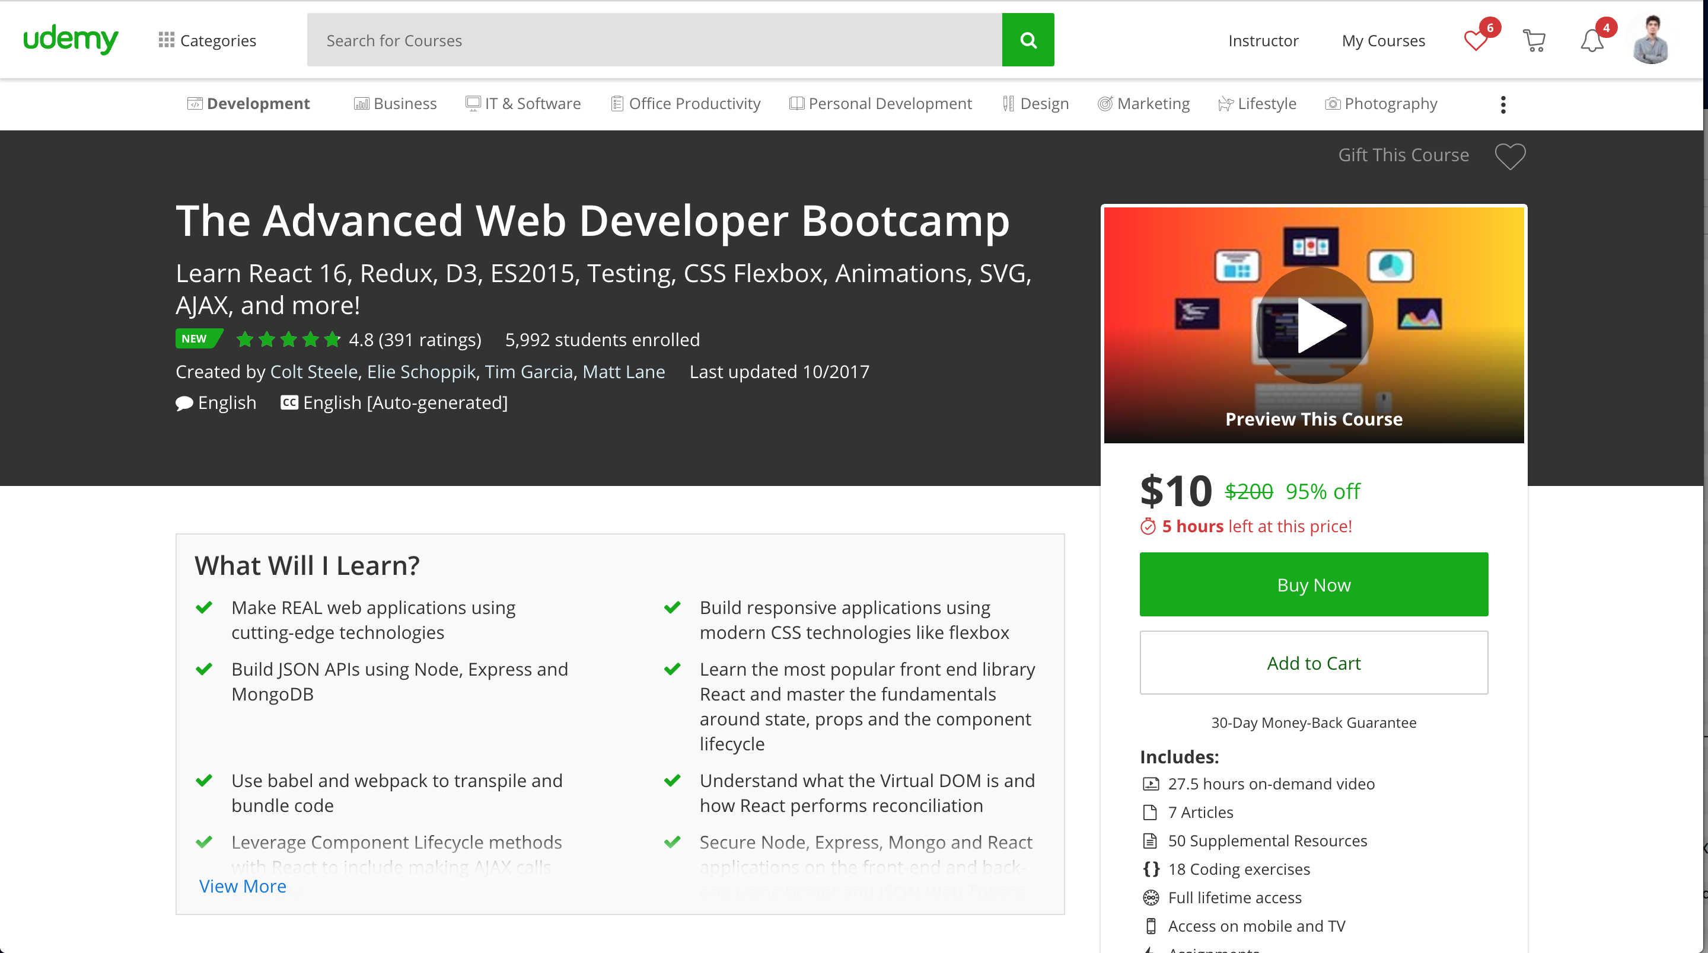Click the user profile avatar
1708x953 pixels.
pos(1650,41)
